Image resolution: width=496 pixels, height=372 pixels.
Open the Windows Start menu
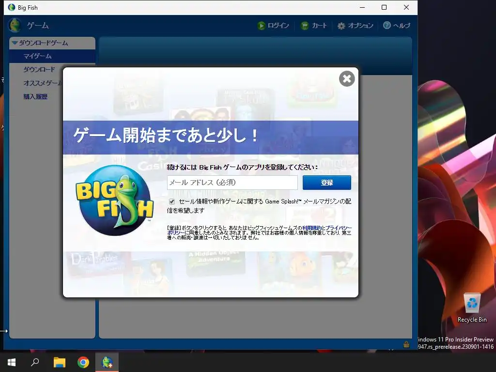point(12,362)
